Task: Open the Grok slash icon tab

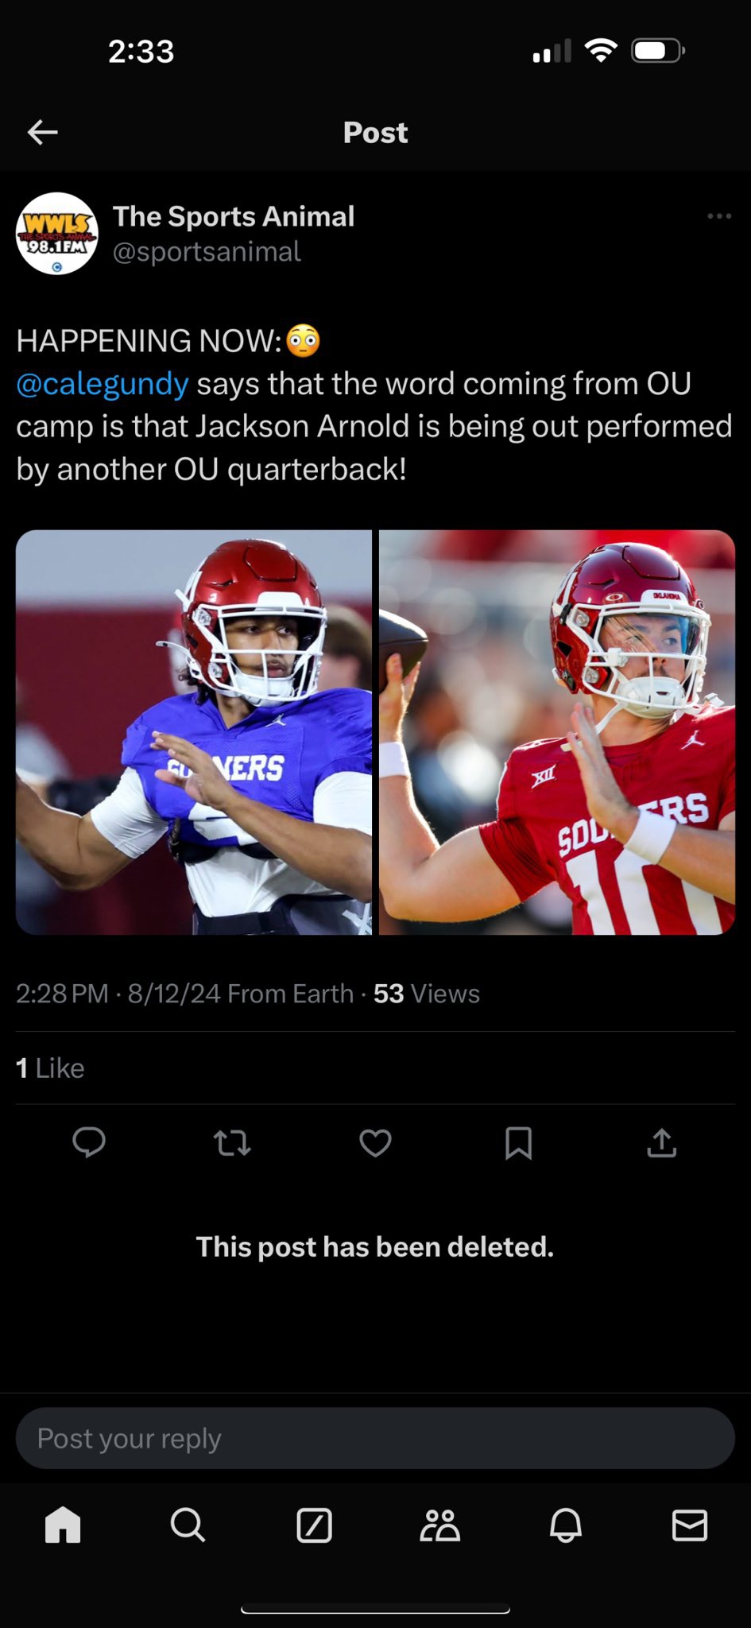Action: click(314, 1525)
